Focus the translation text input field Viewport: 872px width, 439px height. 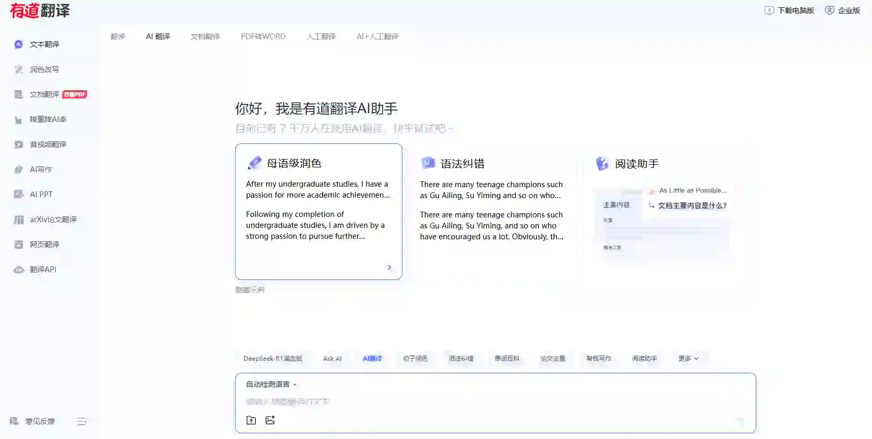495,401
